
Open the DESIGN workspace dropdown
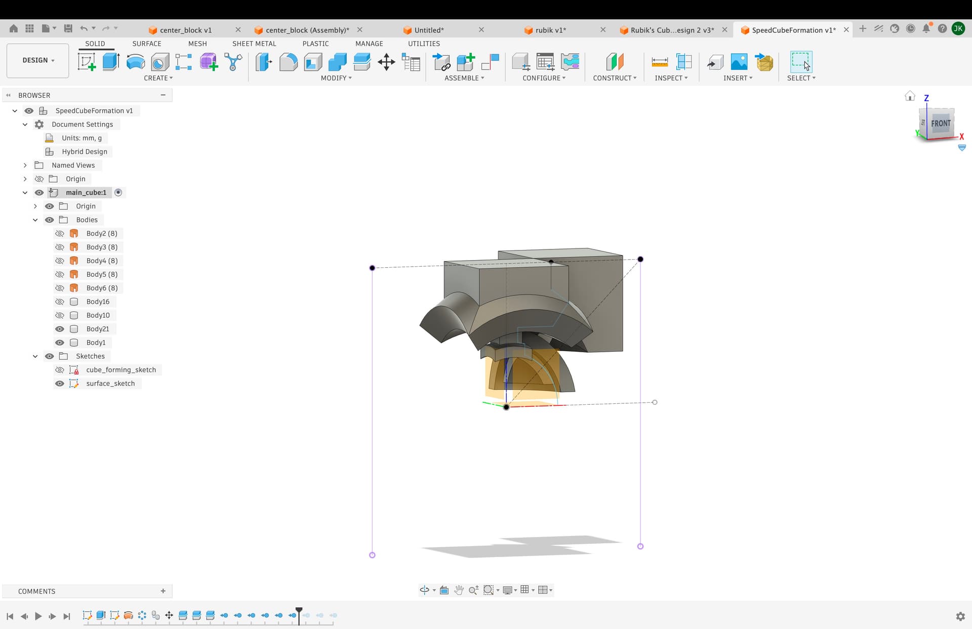38,60
